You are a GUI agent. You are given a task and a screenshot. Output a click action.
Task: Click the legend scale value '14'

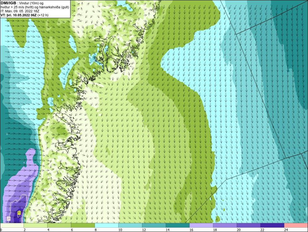pos(168,230)
